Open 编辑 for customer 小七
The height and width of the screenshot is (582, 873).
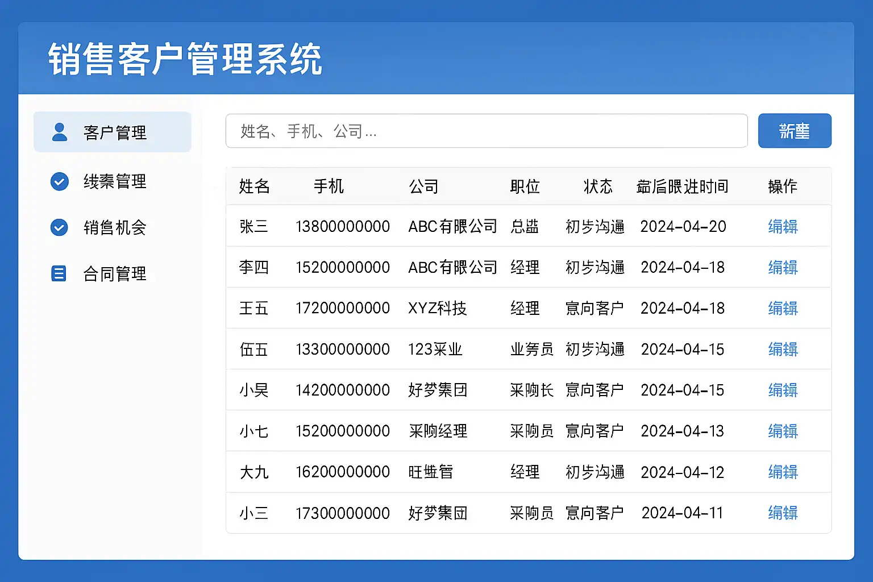click(x=783, y=431)
